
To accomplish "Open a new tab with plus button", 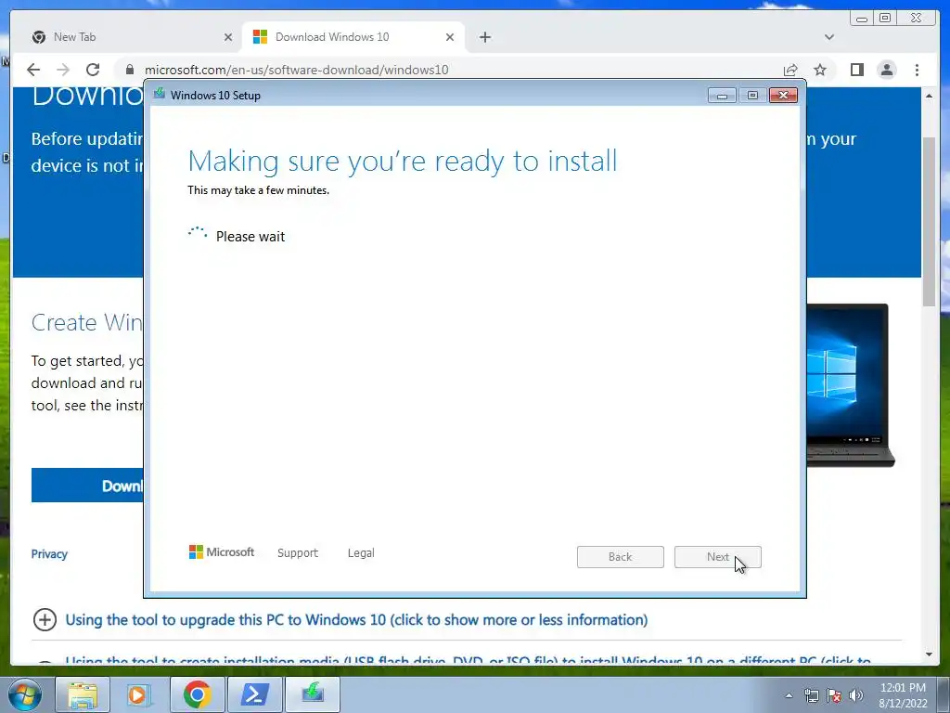I will pos(484,37).
